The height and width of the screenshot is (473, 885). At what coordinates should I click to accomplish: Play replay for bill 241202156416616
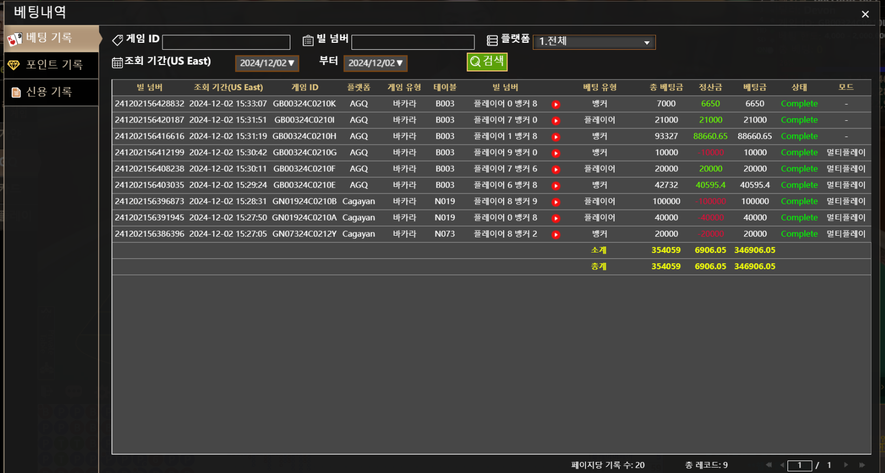click(x=556, y=137)
